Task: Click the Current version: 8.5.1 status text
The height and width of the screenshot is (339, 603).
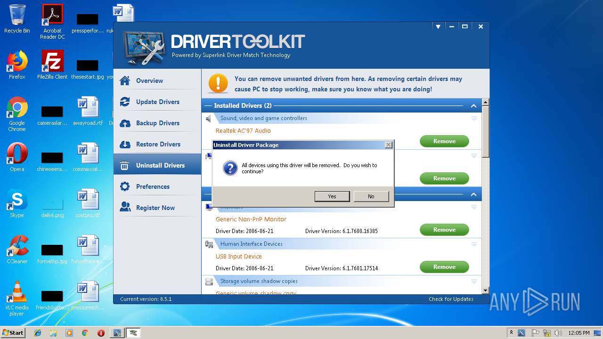Action: [146, 299]
